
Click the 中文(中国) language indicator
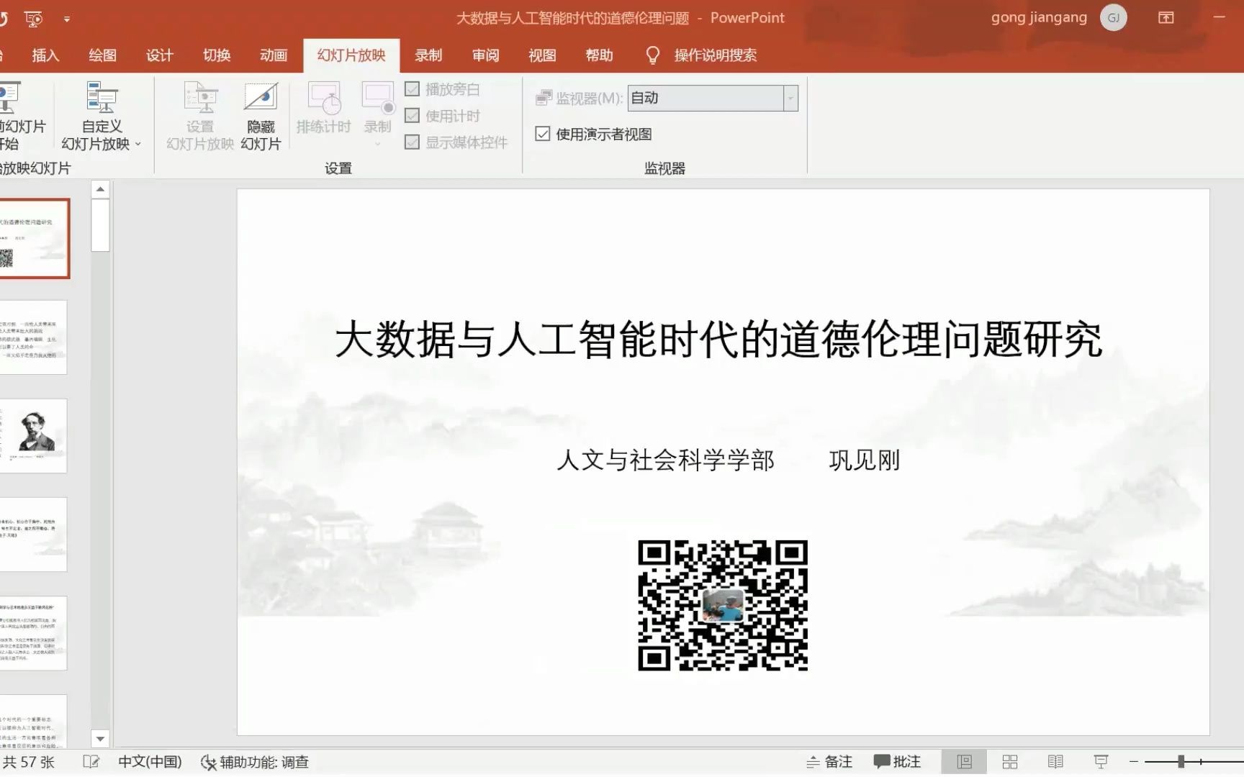pyautogui.click(x=150, y=761)
